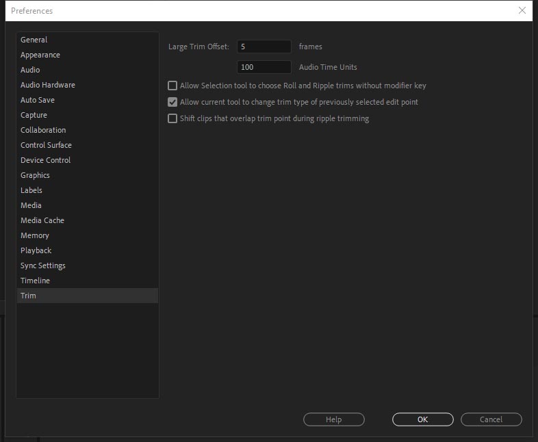The width and height of the screenshot is (538, 442).
Task: Click the Cancel button
Action: (x=491, y=419)
